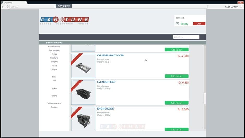245x138 pixels.
Task: Click the Welcome browser tab
Action: coord(13,3)
